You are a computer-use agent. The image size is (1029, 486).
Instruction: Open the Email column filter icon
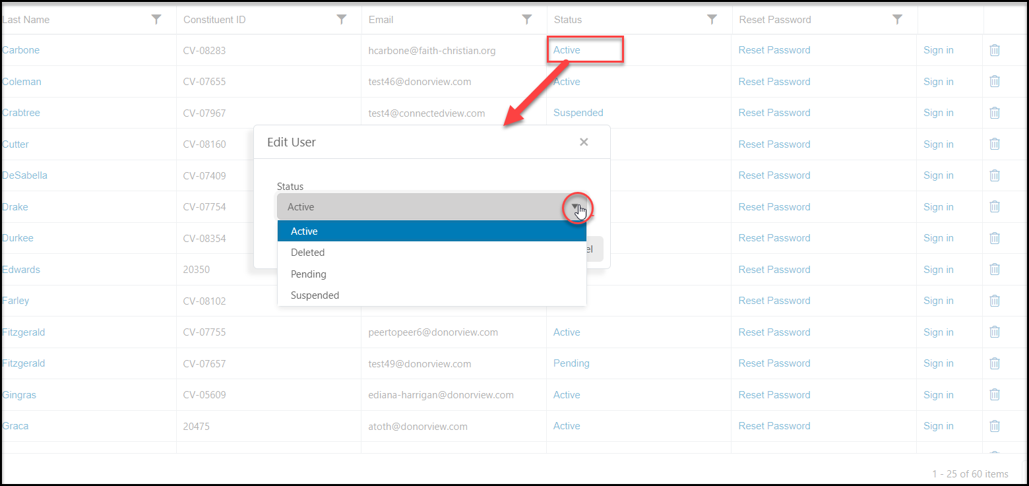(527, 20)
